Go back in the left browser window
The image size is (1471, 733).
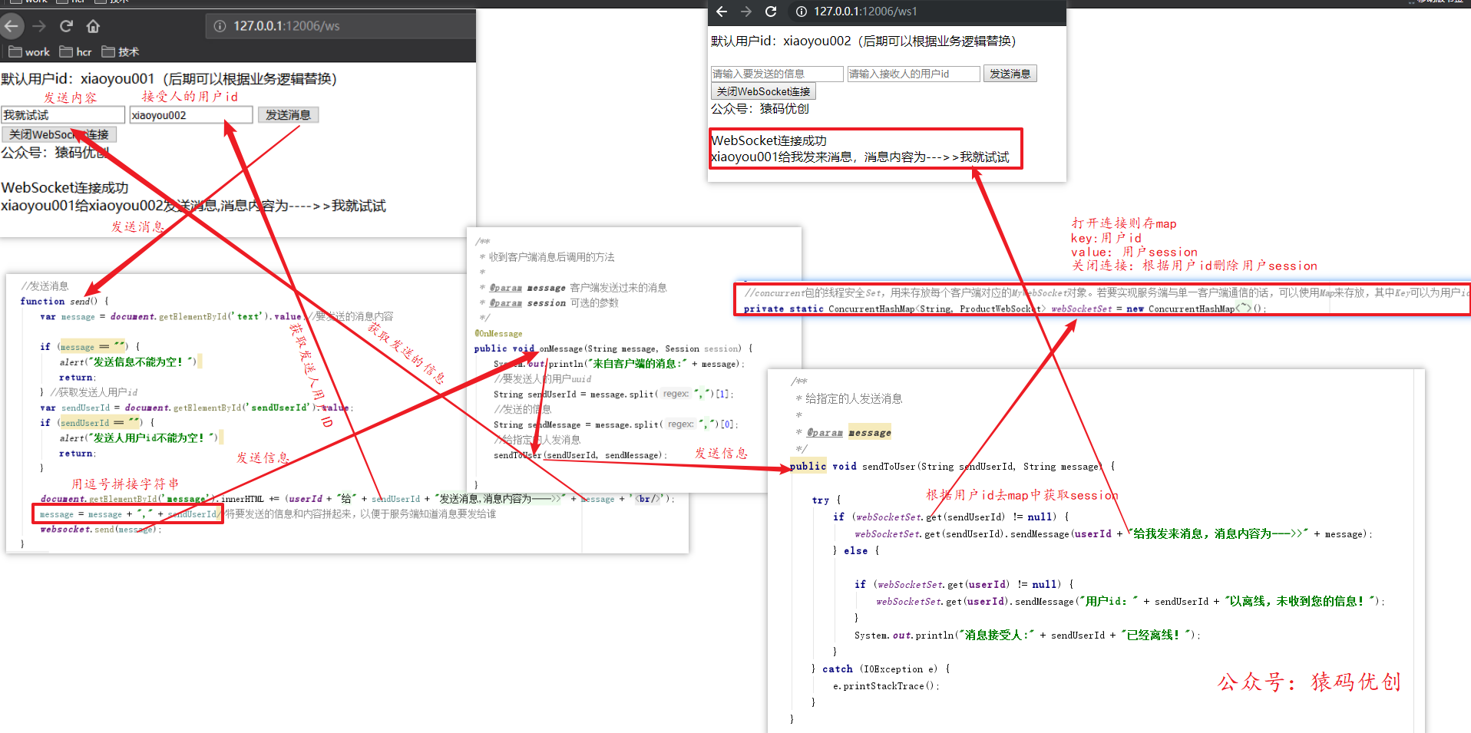pos(11,26)
